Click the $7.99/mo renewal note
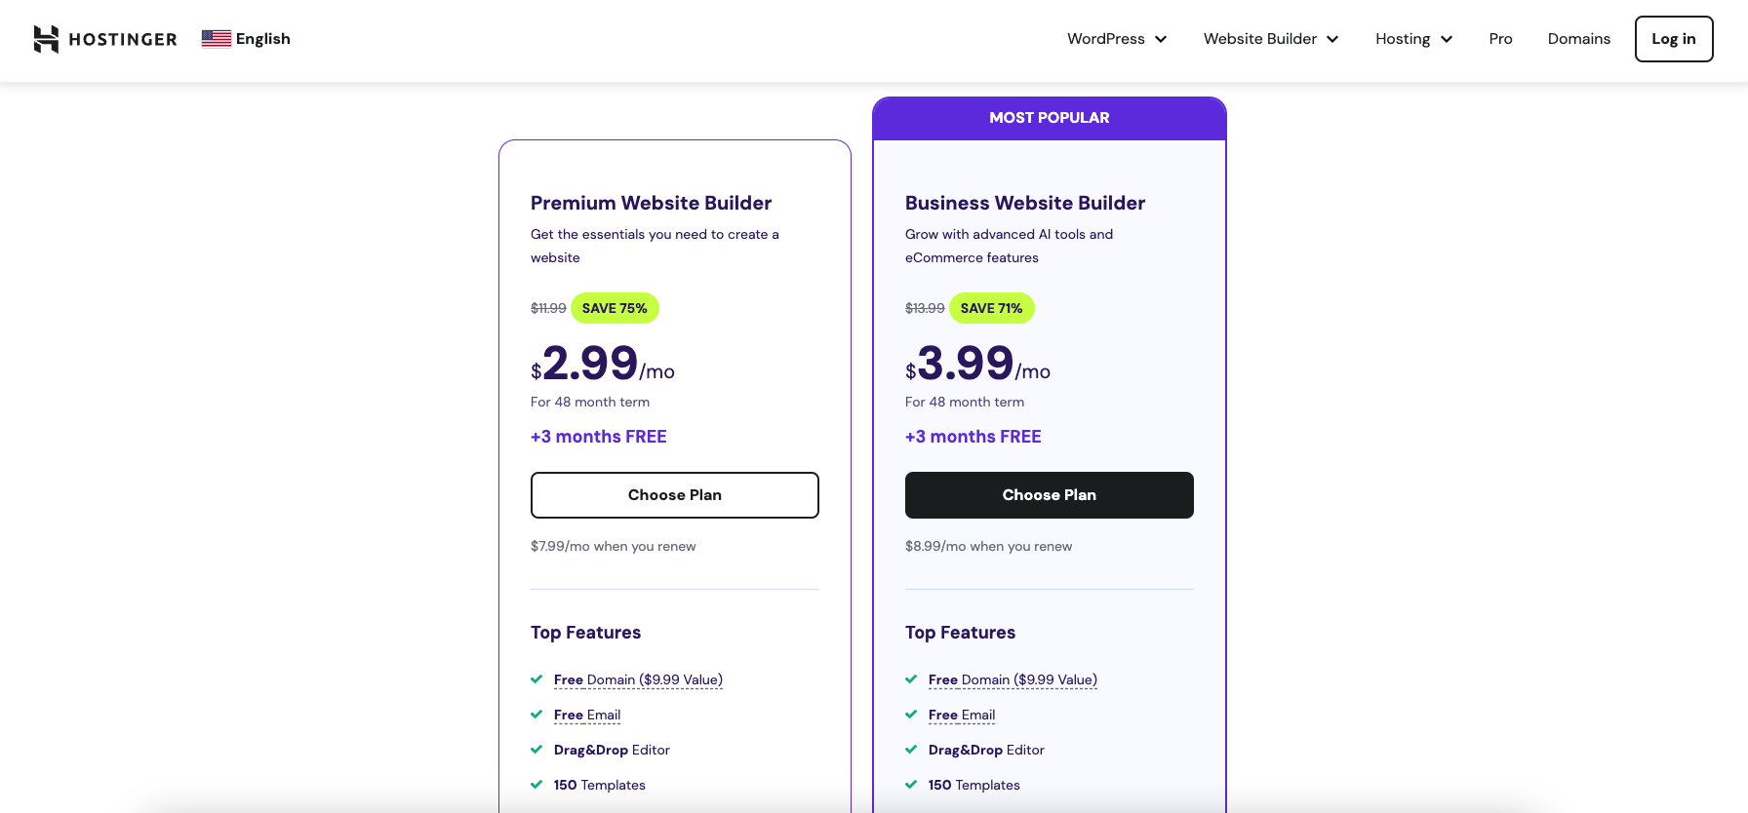 pos(614,546)
